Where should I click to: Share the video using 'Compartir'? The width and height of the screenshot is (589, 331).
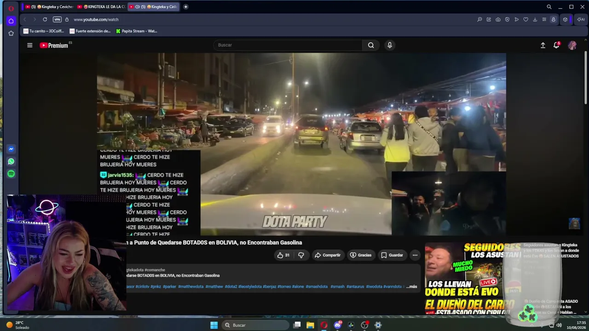pyautogui.click(x=328, y=255)
